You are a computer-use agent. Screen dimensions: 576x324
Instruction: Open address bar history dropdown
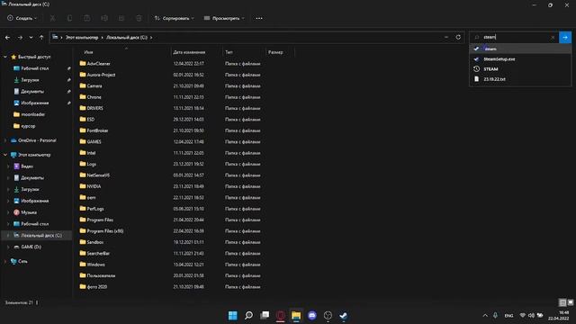(446, 38)
